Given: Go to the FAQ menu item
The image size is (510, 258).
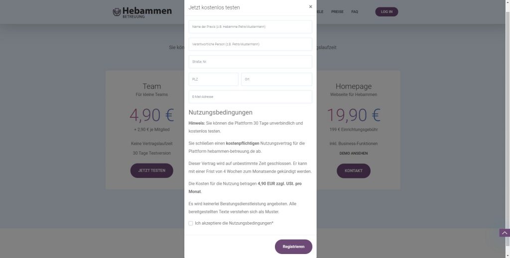Looking at the screenshot, I should pos(355,12).
